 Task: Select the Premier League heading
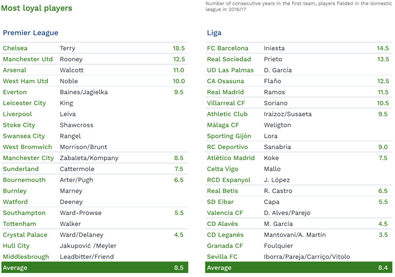[x=30, y=33]
